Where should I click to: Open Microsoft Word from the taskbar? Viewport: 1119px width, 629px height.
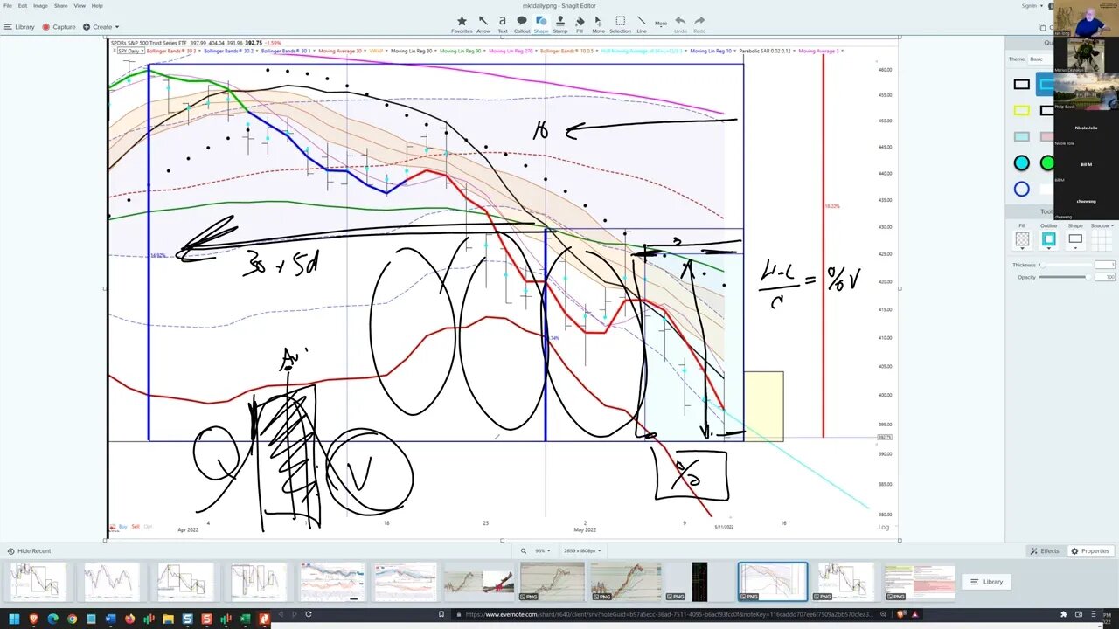pyautogui.click(x=110, y=619)
